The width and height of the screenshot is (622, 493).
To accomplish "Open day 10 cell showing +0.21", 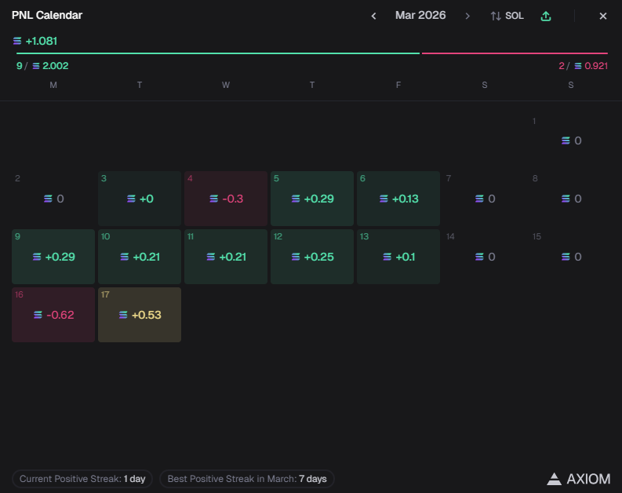I will (140, 257).
